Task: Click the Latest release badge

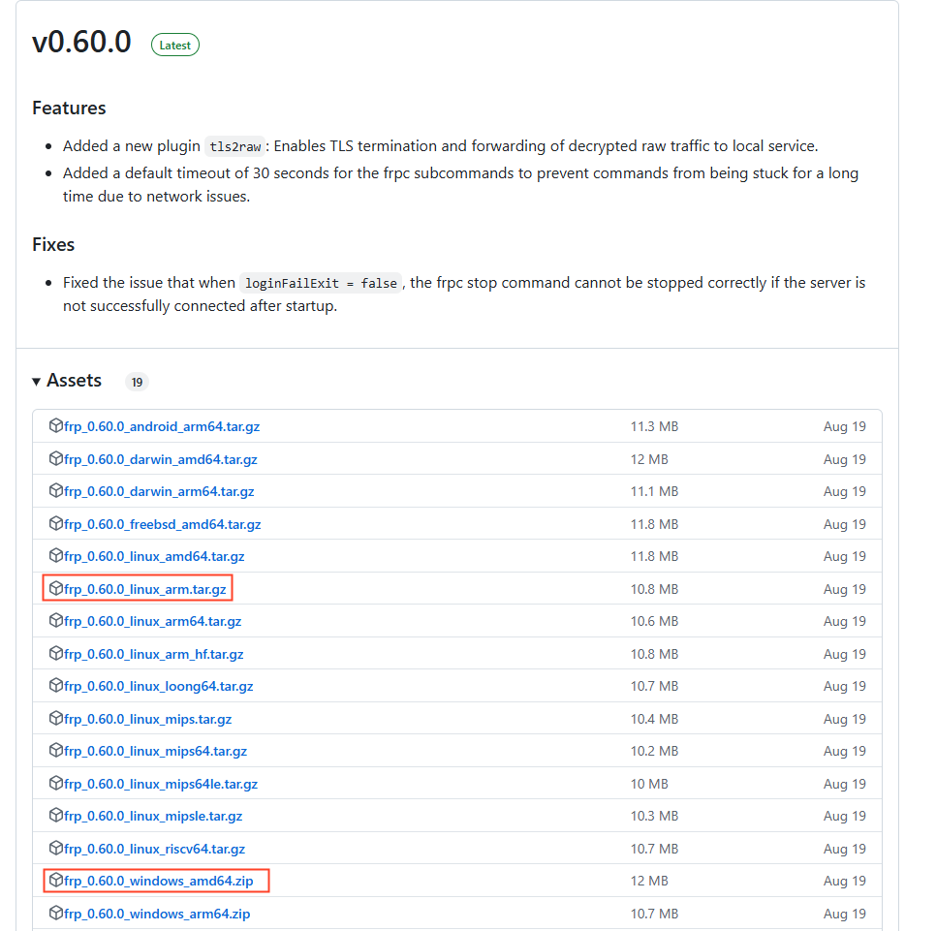Action: click(175, 45)
